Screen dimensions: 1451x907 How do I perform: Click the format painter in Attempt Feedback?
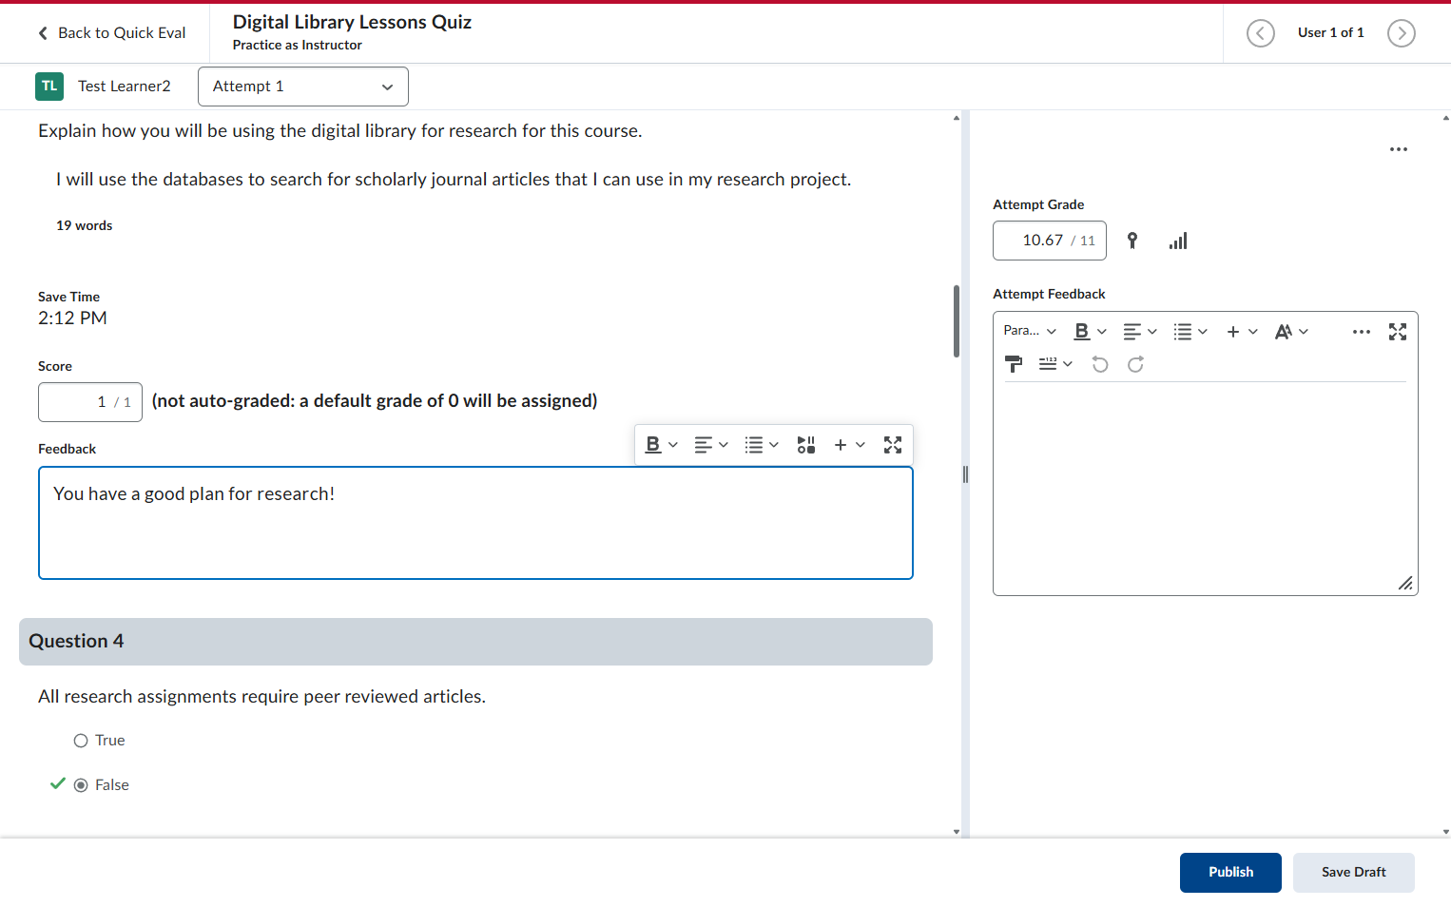point(1014,364)
